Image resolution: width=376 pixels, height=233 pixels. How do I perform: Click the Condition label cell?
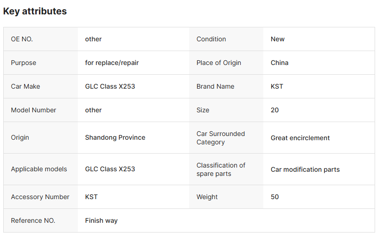point(211,39)
